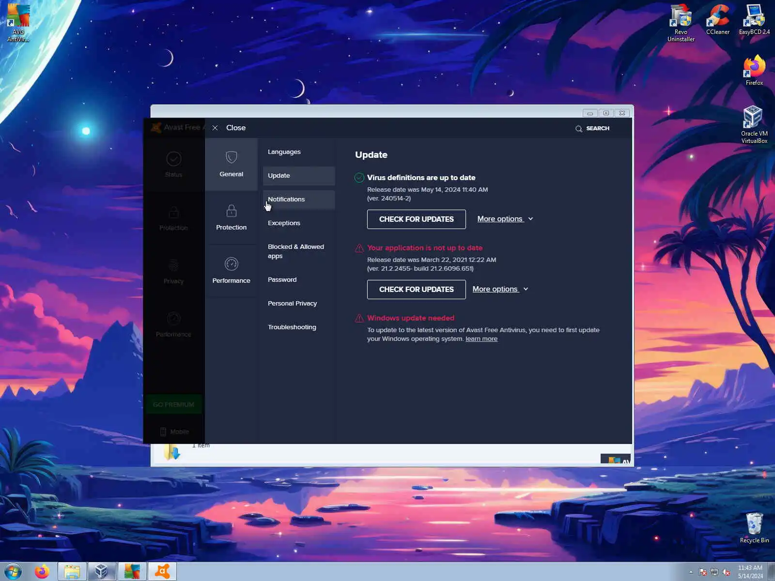The height and width of the screenshot is (581, 775).
Task: Switch to the Protection settings category
Action: click(231, 217)
